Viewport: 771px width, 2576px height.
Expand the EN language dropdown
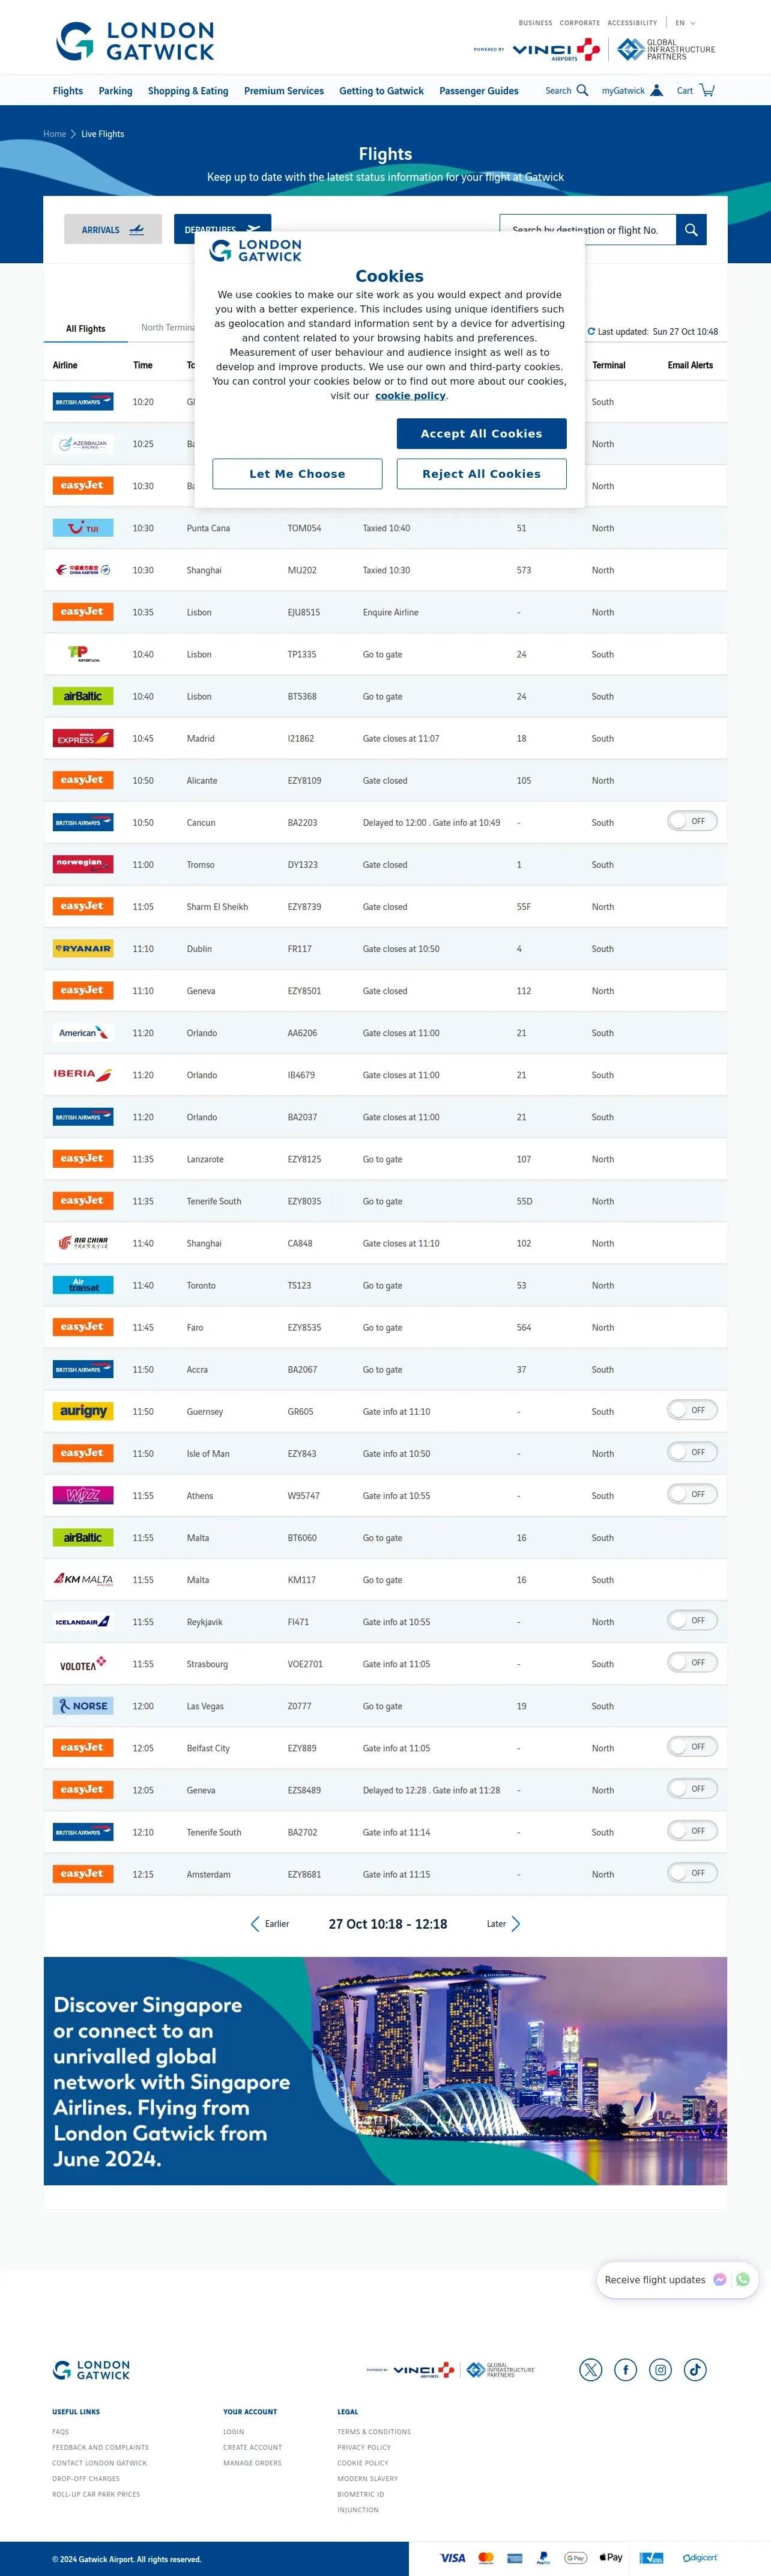tap(685, 23)
